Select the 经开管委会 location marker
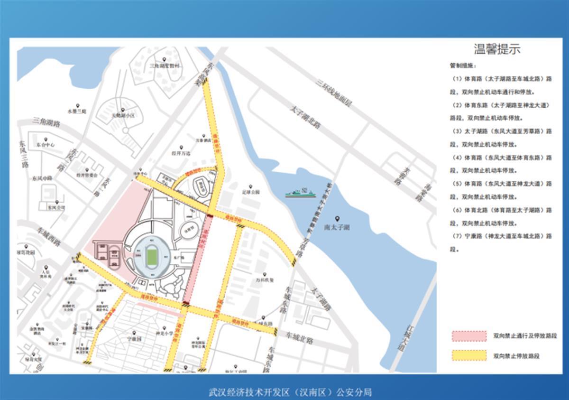 coord(87,169)
